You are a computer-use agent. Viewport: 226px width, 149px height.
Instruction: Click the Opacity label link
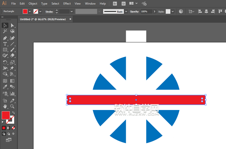pos(135,11)
